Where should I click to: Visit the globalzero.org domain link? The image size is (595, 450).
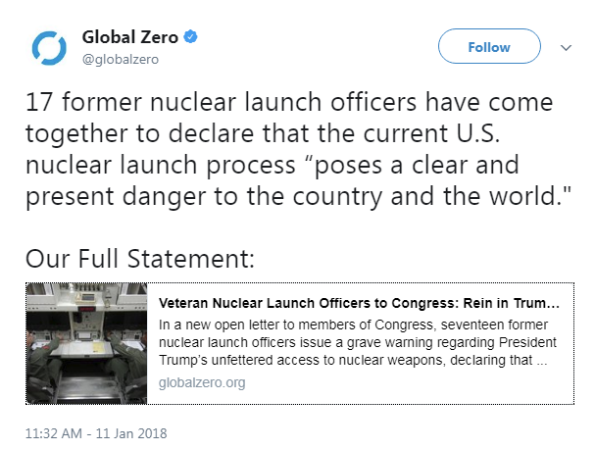(x=202, y=382)
